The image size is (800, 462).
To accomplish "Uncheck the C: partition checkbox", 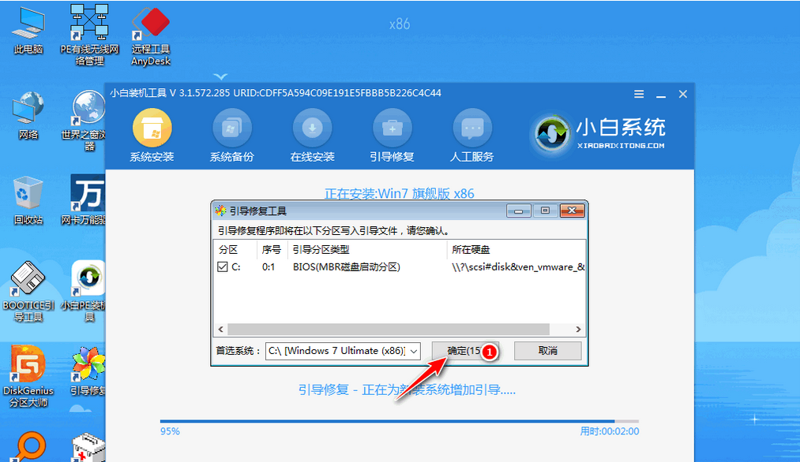I will [x=223, y=267].
